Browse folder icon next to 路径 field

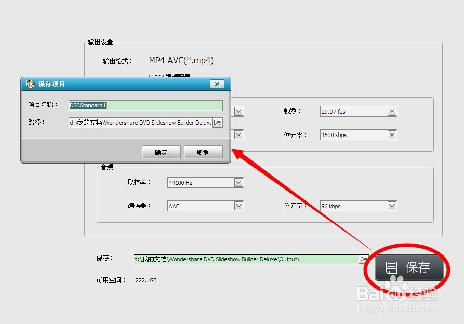point(218,123)
